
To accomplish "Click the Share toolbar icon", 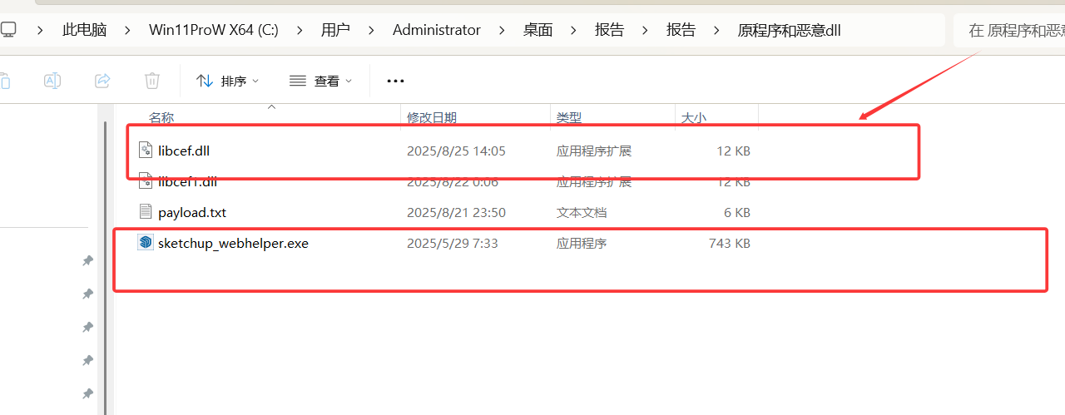I will point(102,81).
